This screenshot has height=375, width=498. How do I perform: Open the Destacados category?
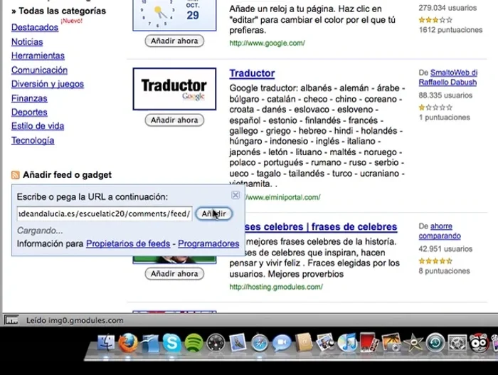pos(35,27)
